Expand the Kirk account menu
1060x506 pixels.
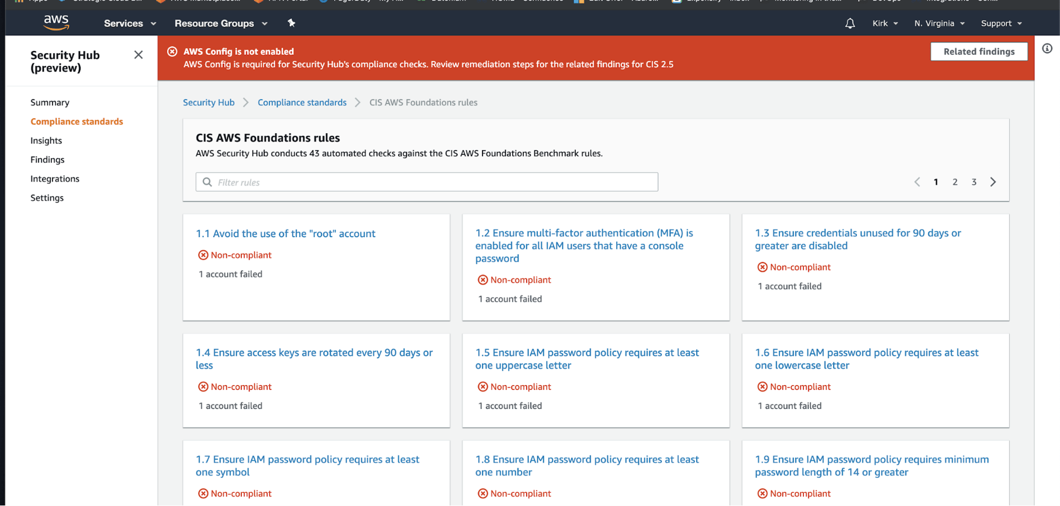coord(885,23)
